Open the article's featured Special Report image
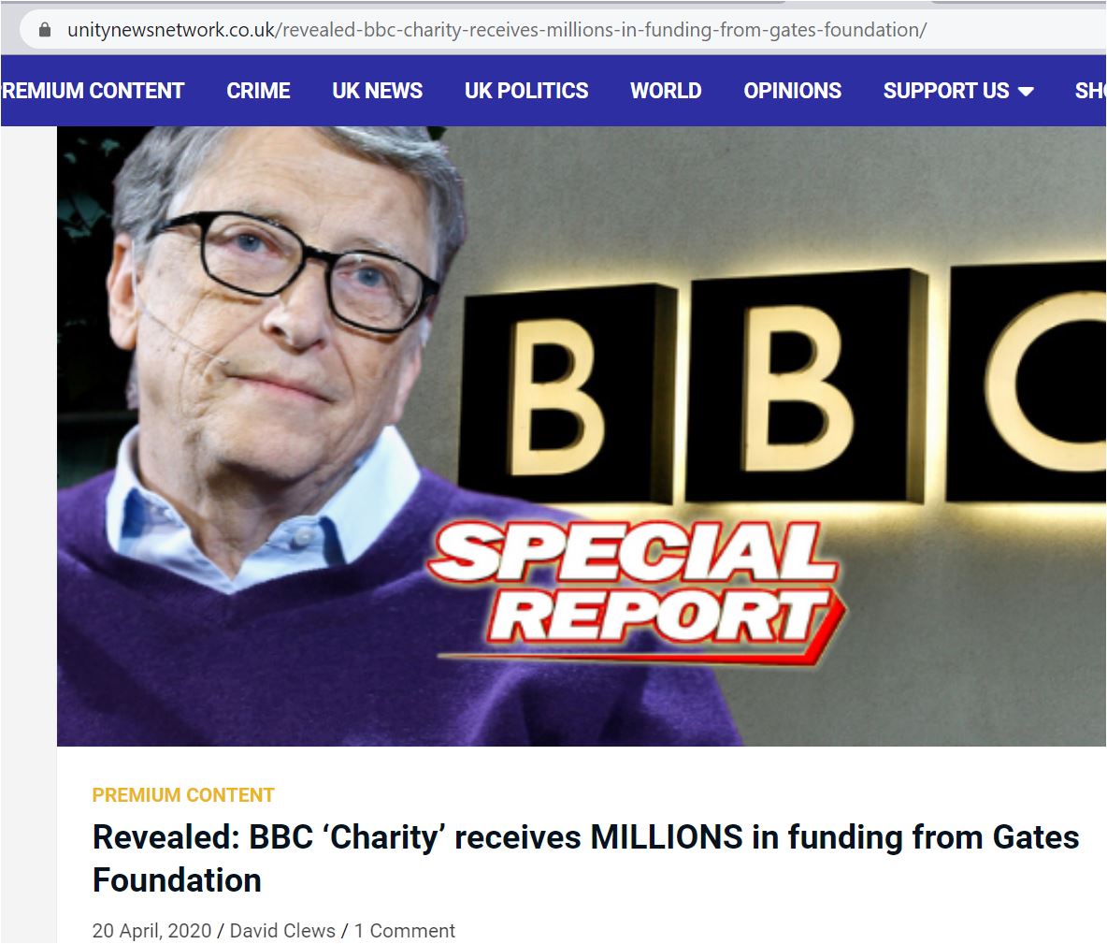This screenshot has width=1107, height=944. point(581,436)
